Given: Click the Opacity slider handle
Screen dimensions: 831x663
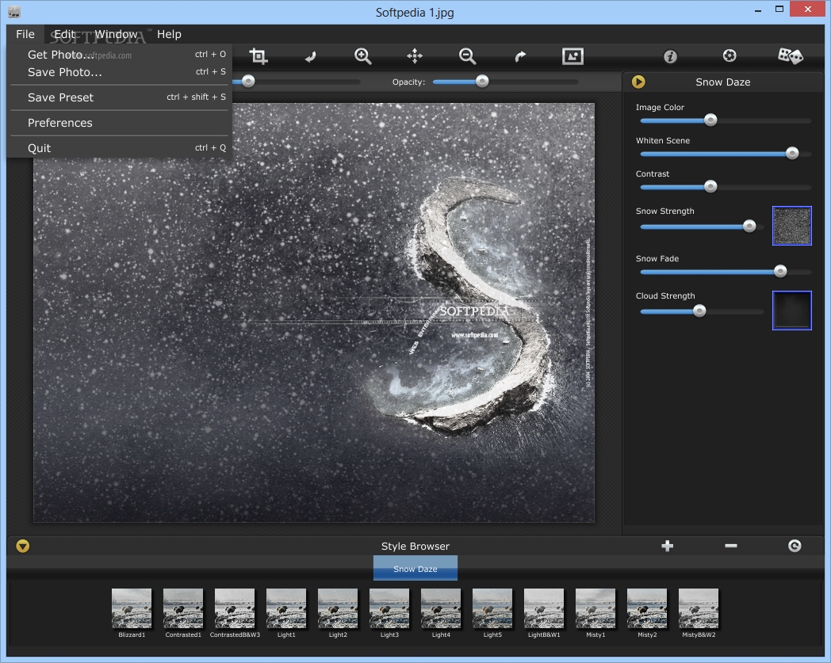Looking at the screenshot, I should point(482,81).
